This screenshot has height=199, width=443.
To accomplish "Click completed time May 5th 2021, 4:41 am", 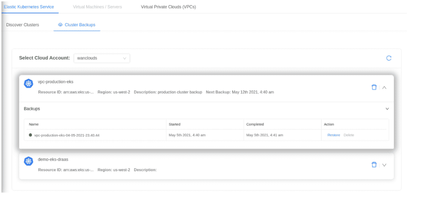I will click(x=265, y=135).
